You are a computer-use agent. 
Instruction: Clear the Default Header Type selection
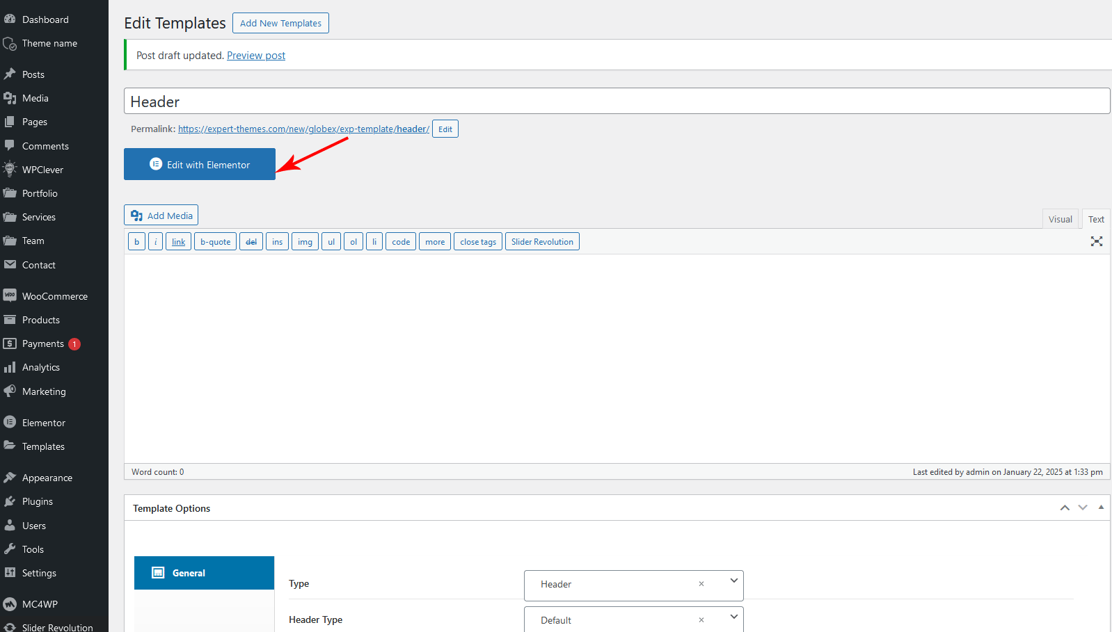[x=701, y=620]
